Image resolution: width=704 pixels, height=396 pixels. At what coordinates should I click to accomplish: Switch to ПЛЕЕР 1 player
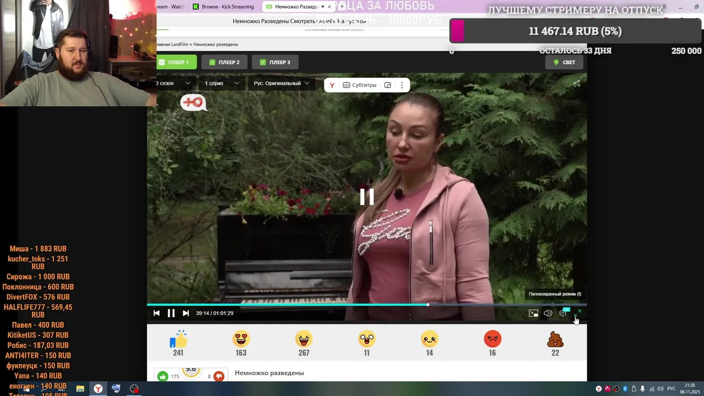[x=177, y=62]
